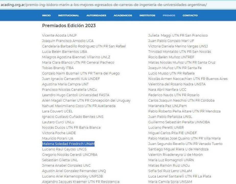The height and width of the screenshot is (184, 236).
Task: Click 'Luciano Peretti UNER' entry
Action: coord(166,128)
